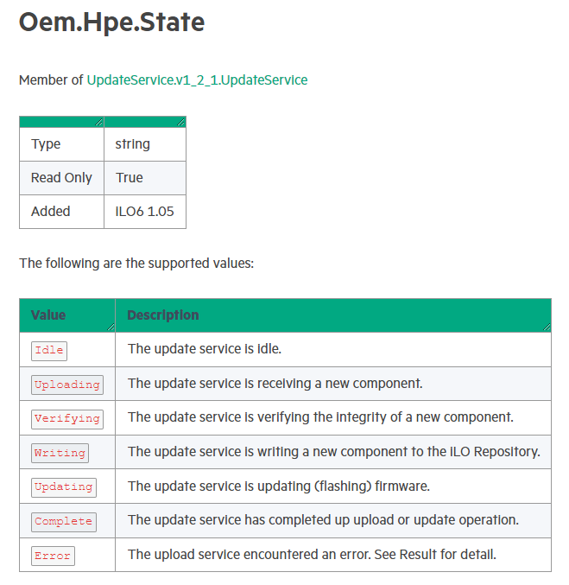Screen dimensions: 569x585
Task: Click the Read Only row label
Action: [61, 177]
